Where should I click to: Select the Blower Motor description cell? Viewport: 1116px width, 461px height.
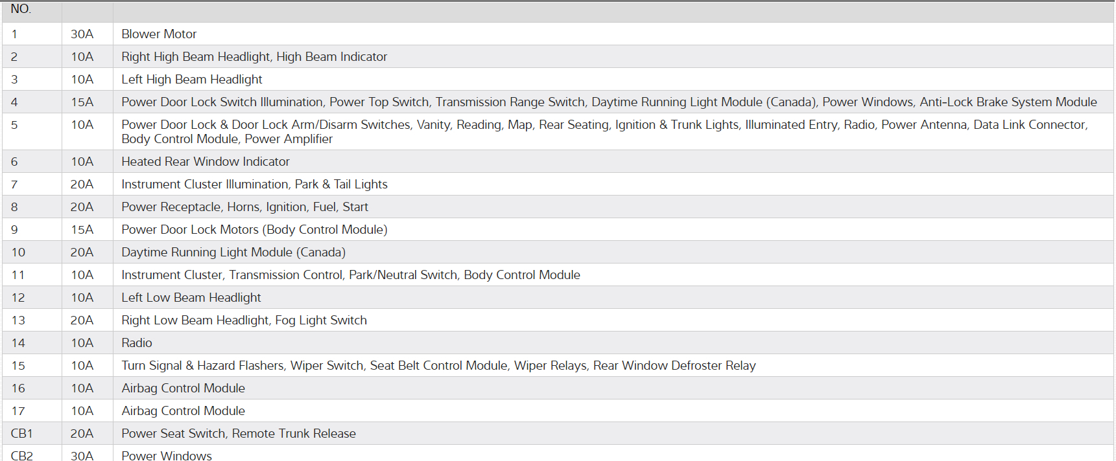click(x=159, y=34)
